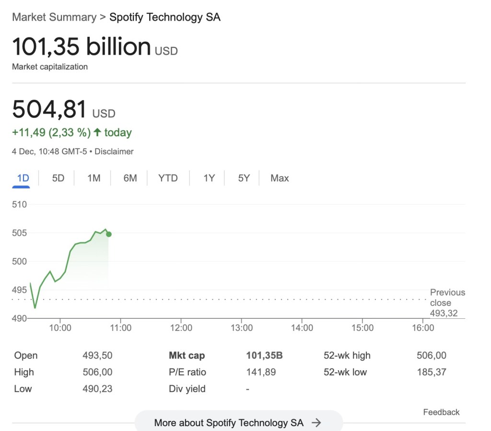
Task: Click the arrow icon beside More about Spotify
Action: coord(316,423)
